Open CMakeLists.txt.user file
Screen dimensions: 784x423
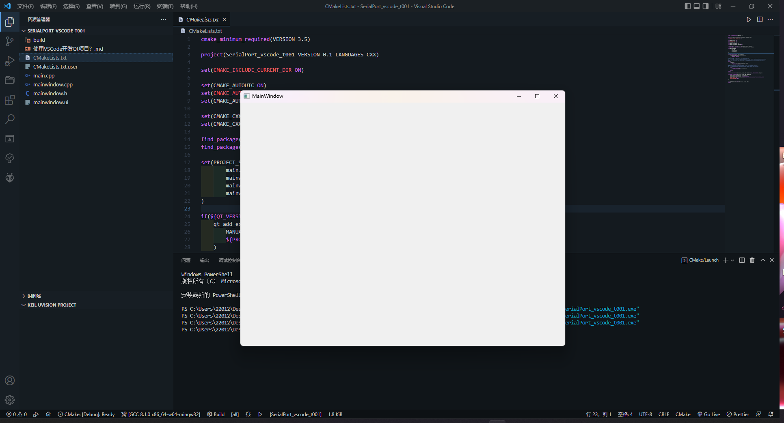coord(97,67)
